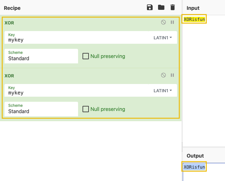Enable Null preserving in the second XOR
This screenshot has width=225, height=181.
[x=86, y=109]
